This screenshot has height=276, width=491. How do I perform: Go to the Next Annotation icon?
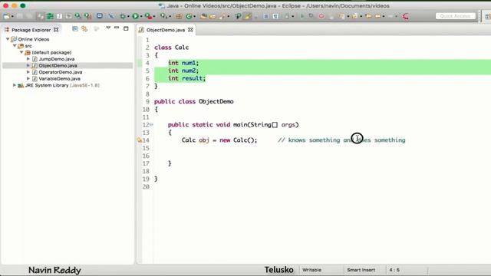[342, 16]
